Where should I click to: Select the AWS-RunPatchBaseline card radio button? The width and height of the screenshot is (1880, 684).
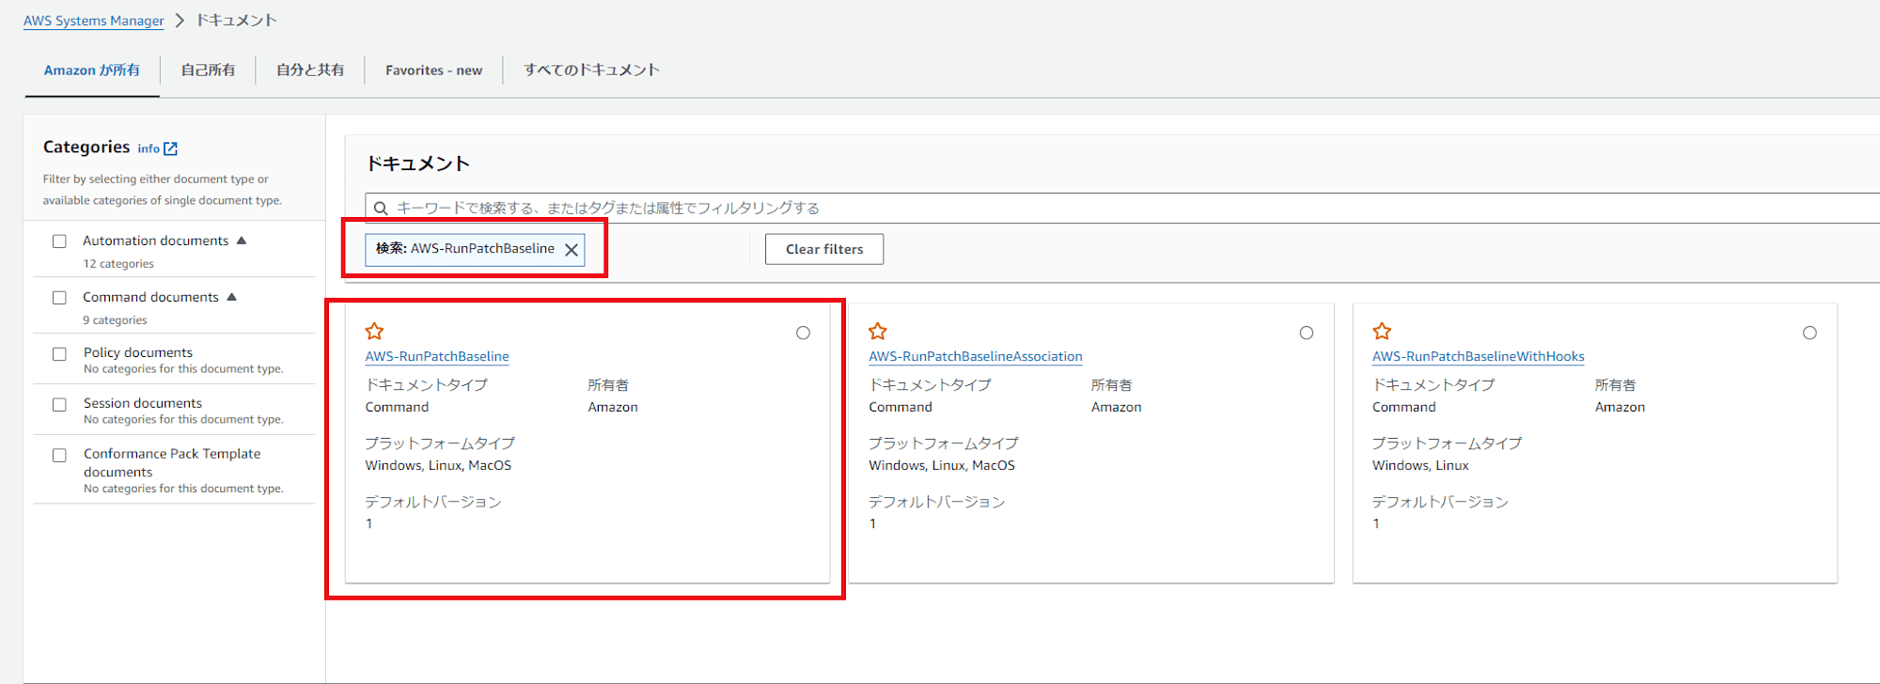pos(803,333)
